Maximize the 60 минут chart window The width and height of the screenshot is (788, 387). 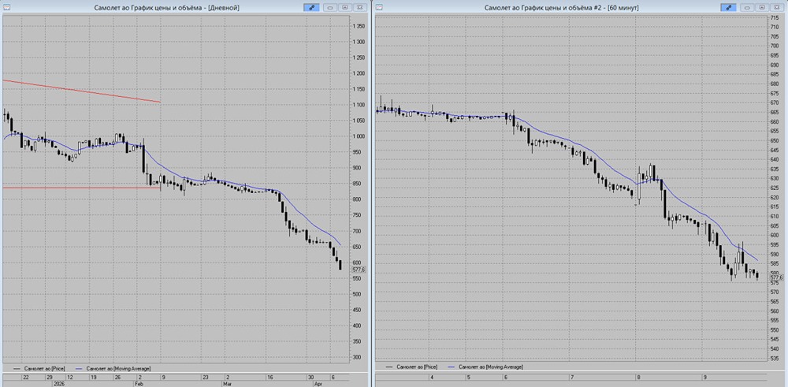coord(762,8)
